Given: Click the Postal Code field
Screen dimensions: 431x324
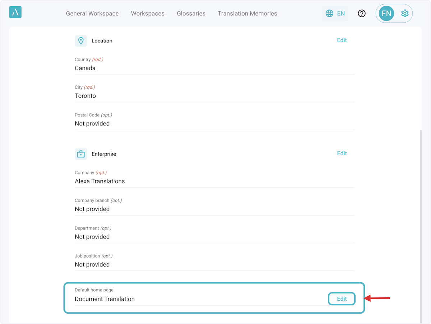Looking at the screenshot, I should coord(92,124).
